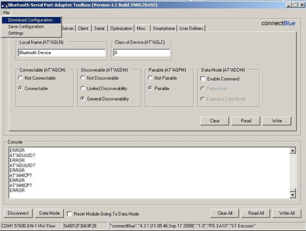Click the console scrollbar thumb

[293, 190]
